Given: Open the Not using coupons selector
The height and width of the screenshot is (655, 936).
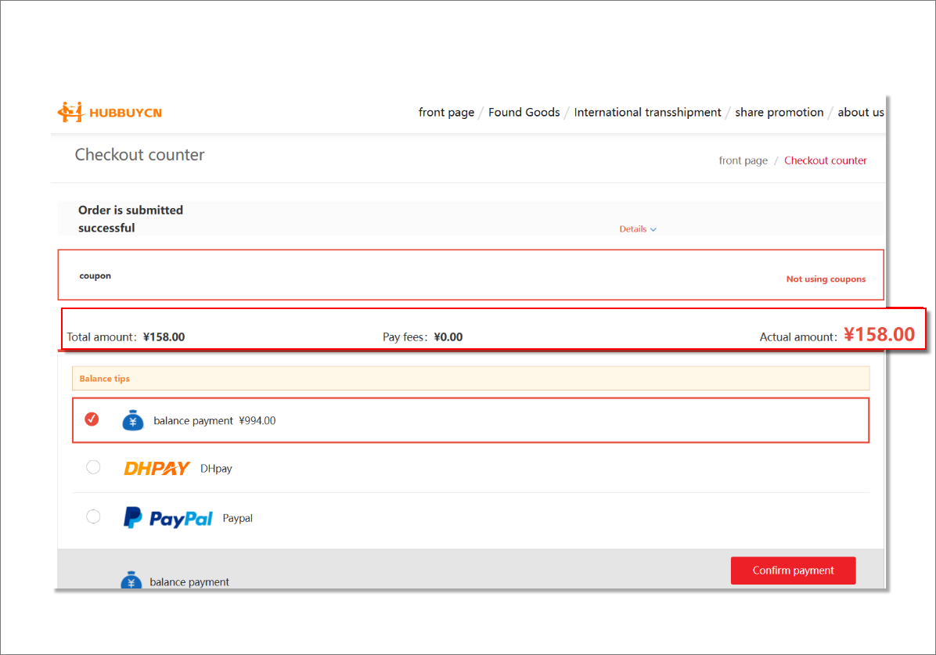Looking at the screenshot, I should pos(826,279).
